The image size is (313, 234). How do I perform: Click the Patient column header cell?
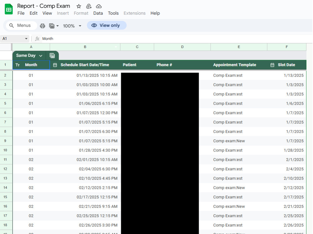(x=137, y=65)
